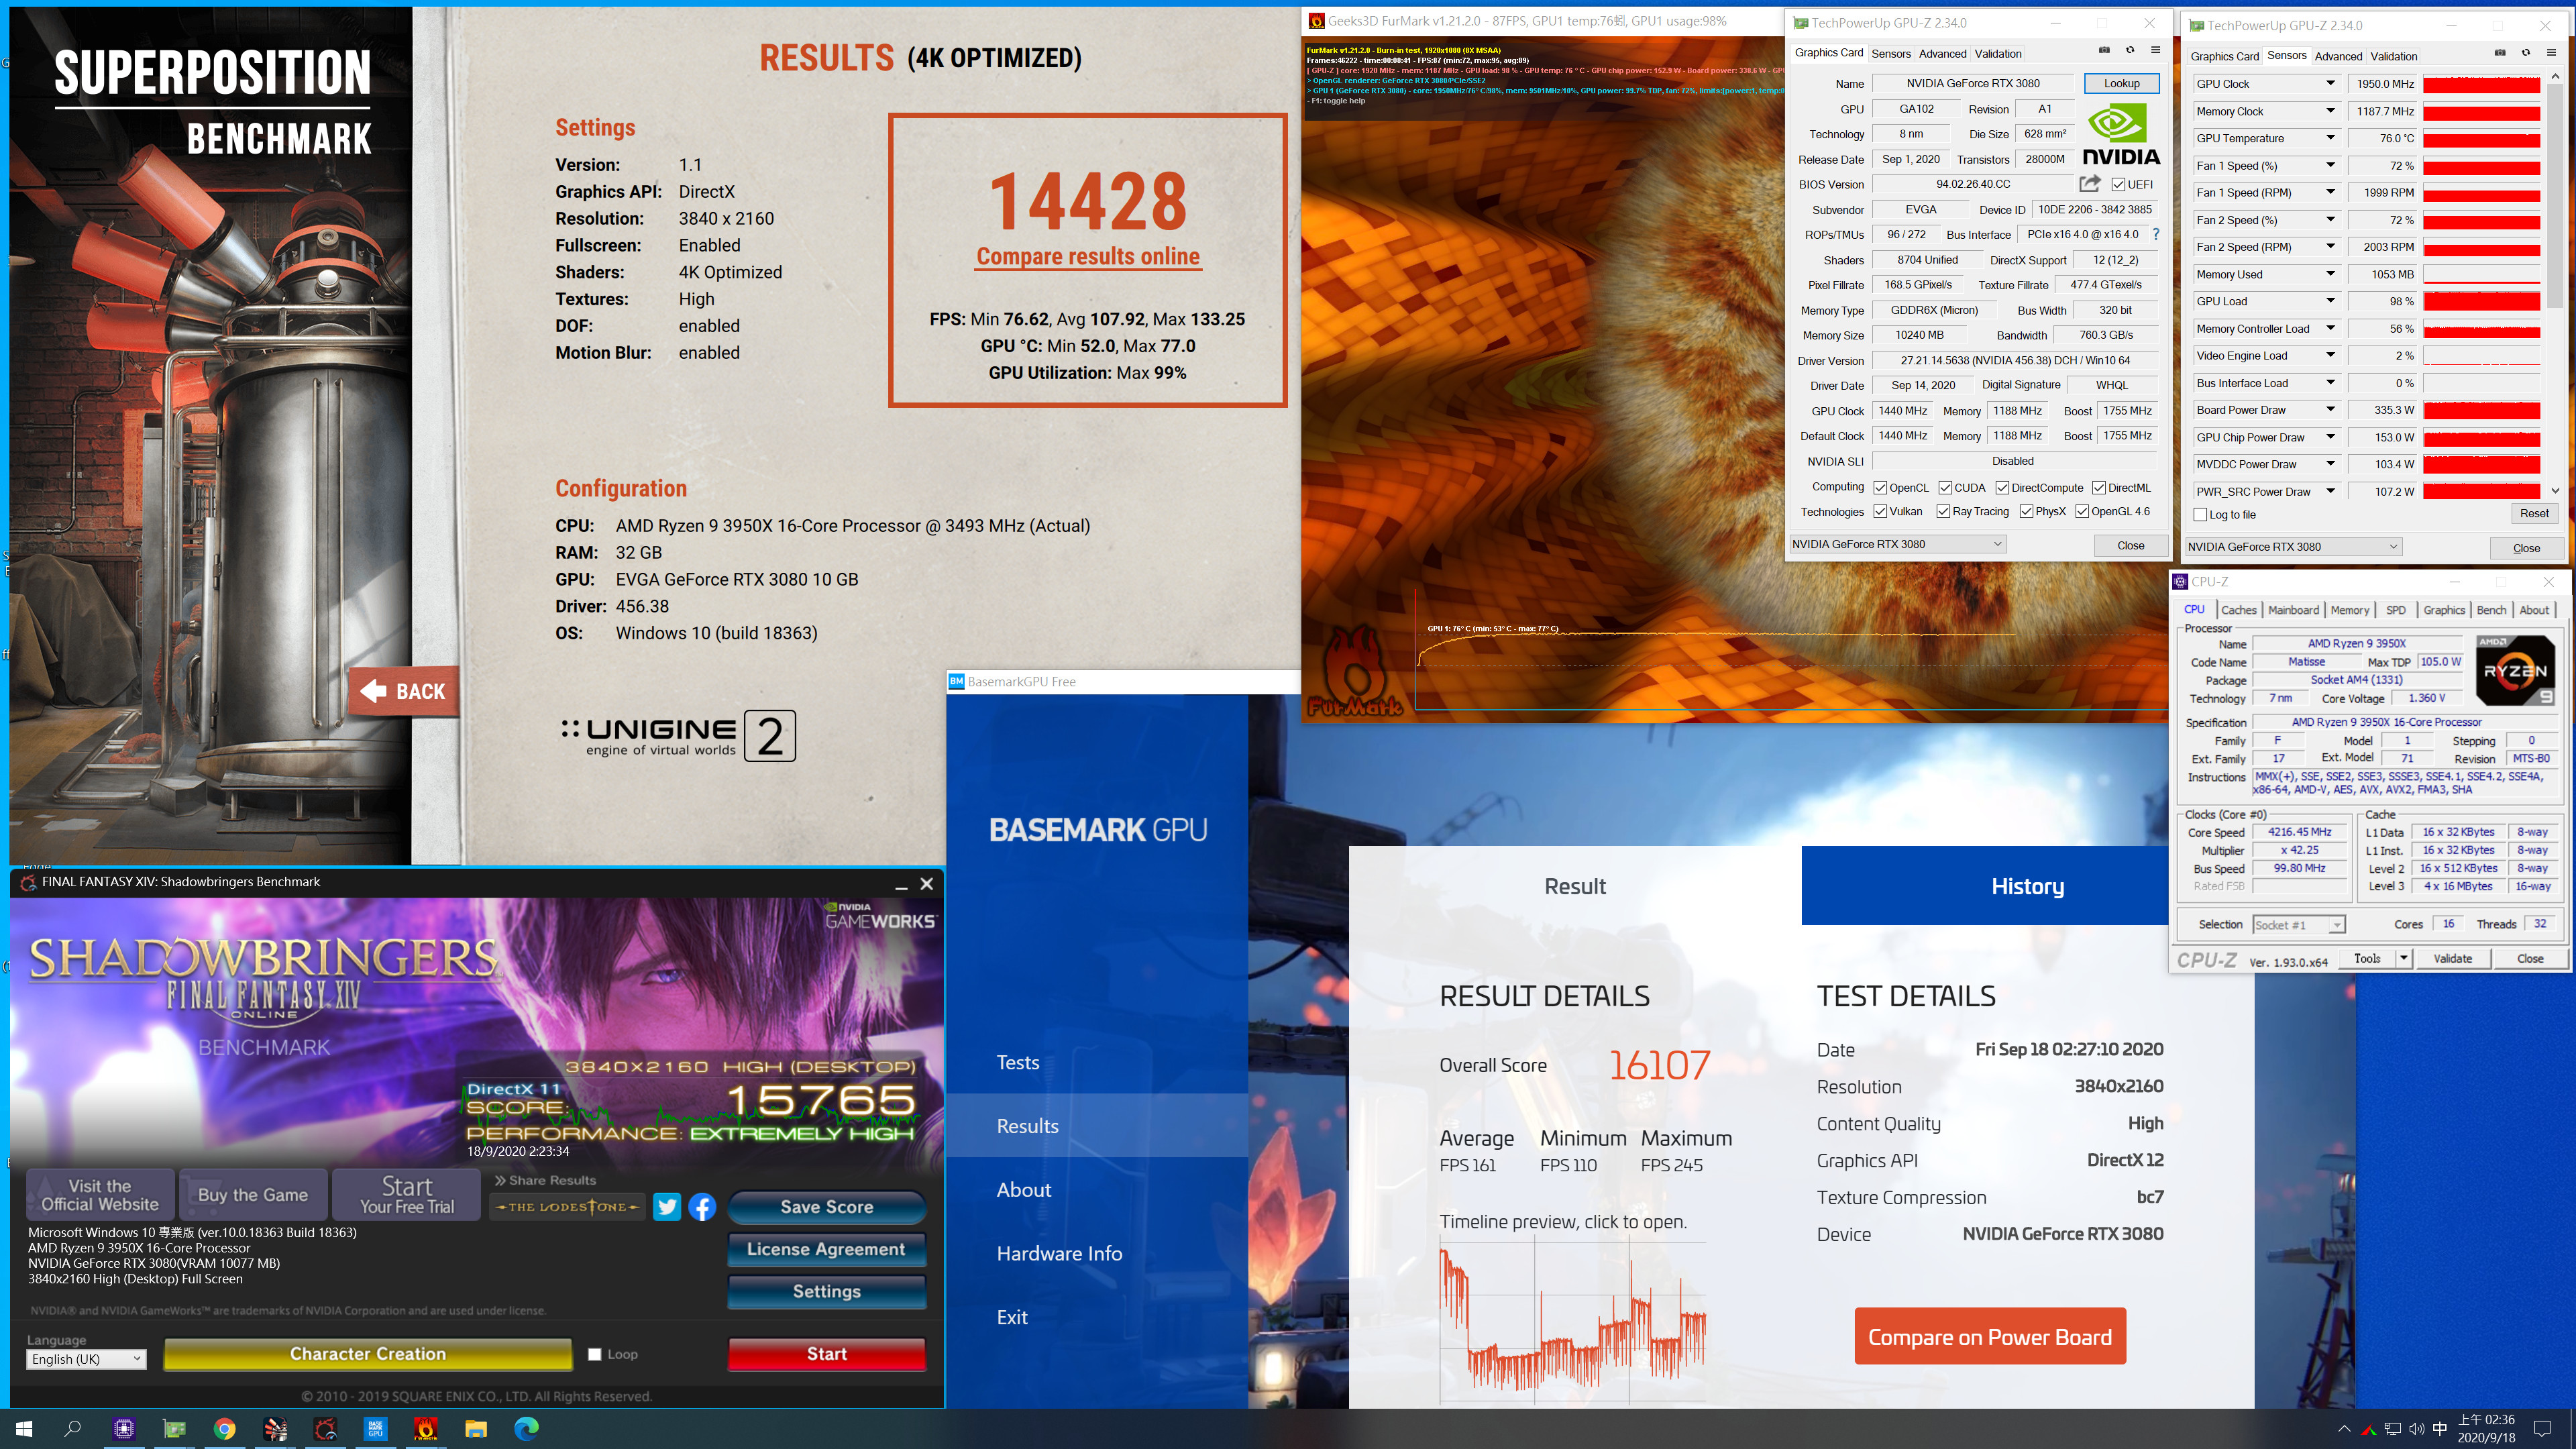Share FFXIV result via Facebook icon
The width and height of the screenshot is (2576, 1449).
click(x=702, y=1207)
